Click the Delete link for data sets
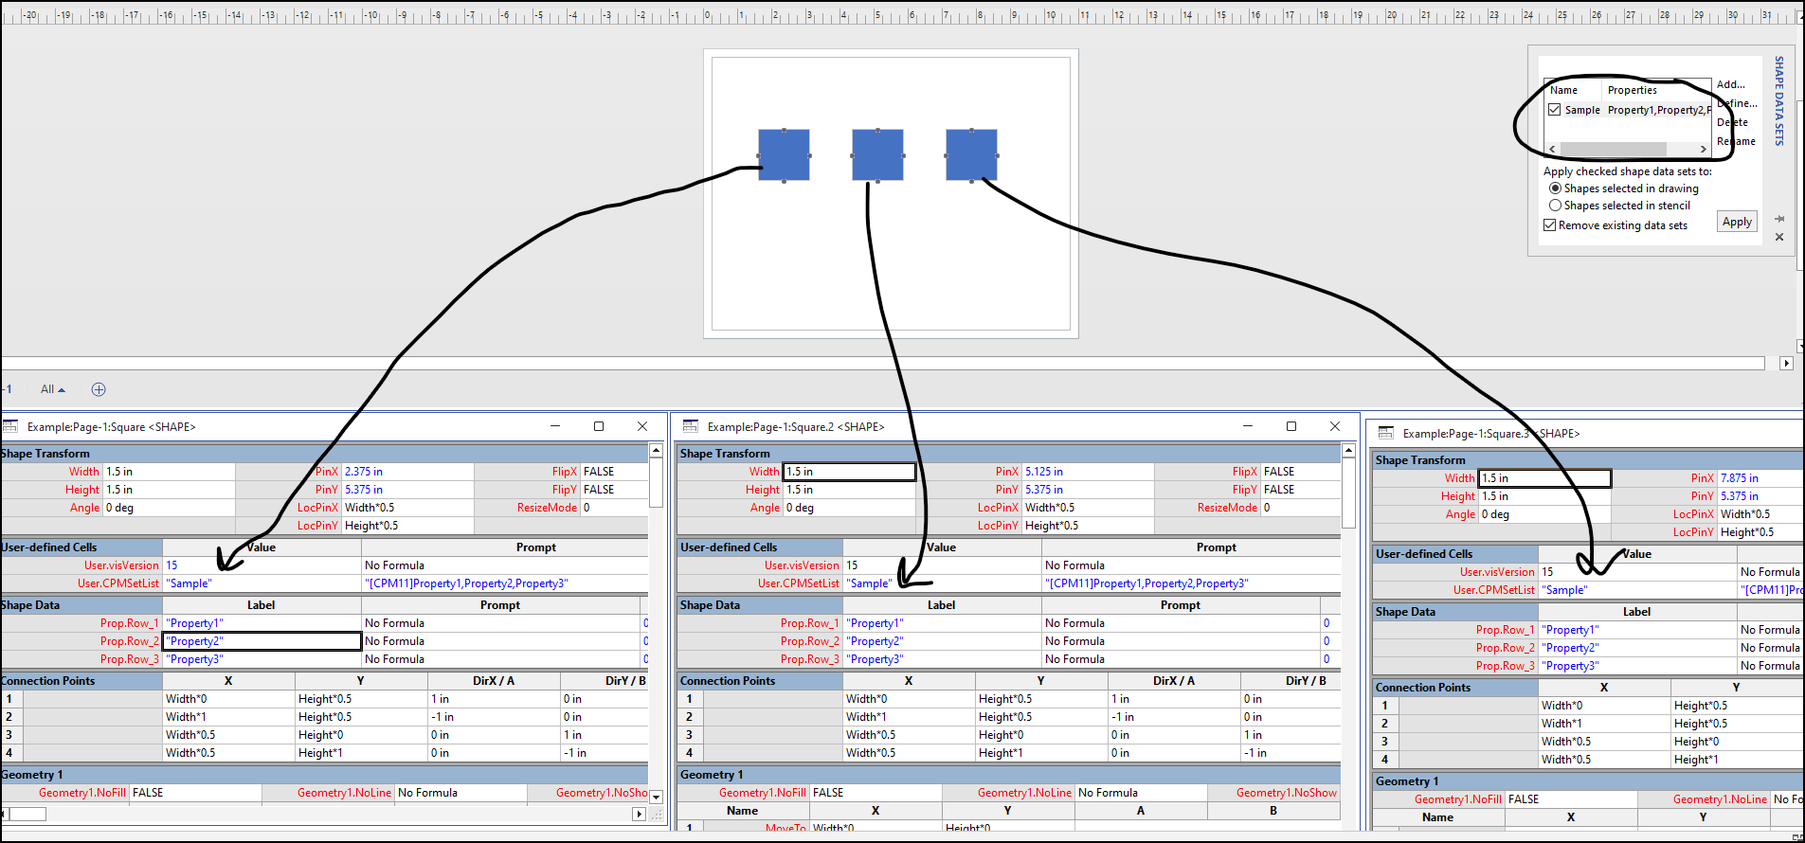The height and width of the screenshot is (843, 1805). (x=1732, y=122)
